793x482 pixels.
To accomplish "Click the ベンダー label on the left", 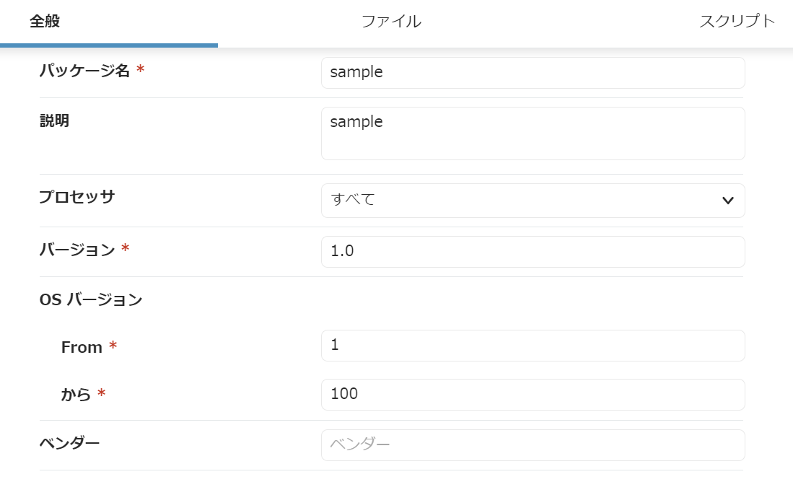I will click(69, 442).
